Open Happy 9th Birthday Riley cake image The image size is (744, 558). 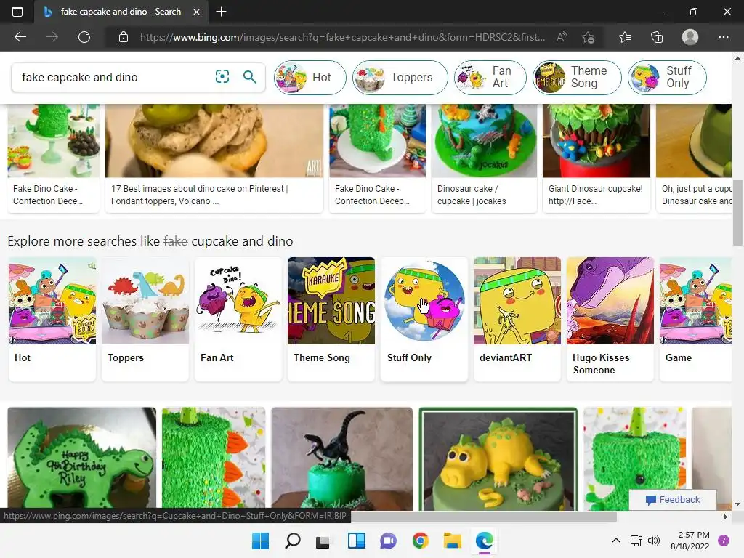(81, 458)
